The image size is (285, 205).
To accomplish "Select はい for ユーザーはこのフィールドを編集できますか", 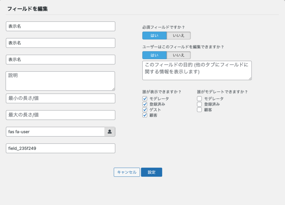I will [x=154, y=55].
